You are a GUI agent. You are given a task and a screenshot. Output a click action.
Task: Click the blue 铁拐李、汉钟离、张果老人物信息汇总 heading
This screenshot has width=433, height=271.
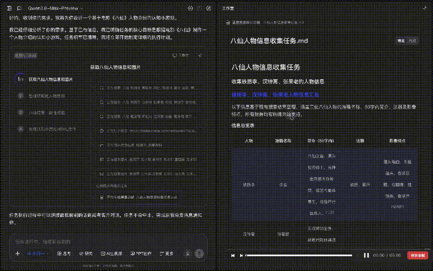tap(275, 94)
